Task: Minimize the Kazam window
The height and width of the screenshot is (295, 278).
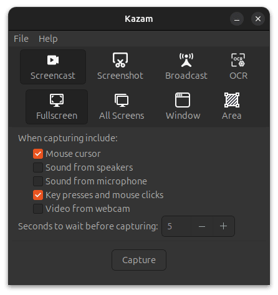Action: [x=237, y=19]
